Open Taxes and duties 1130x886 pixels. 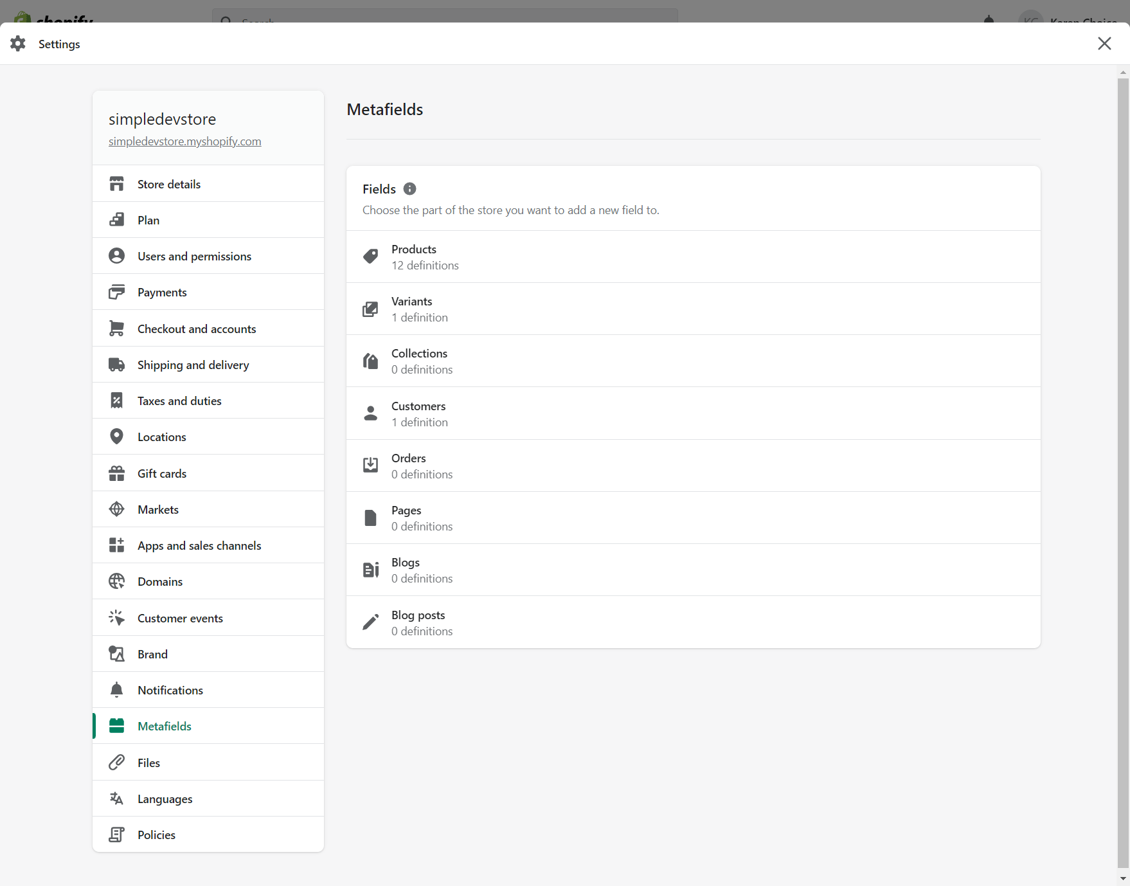tap(208, 401)
